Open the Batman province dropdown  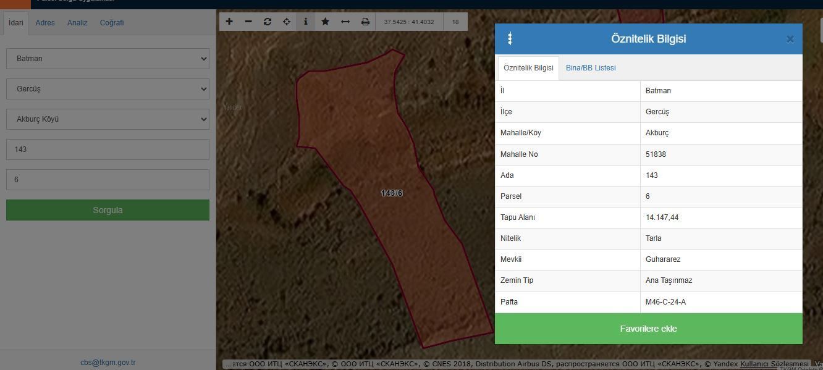[x=108, y=59]
